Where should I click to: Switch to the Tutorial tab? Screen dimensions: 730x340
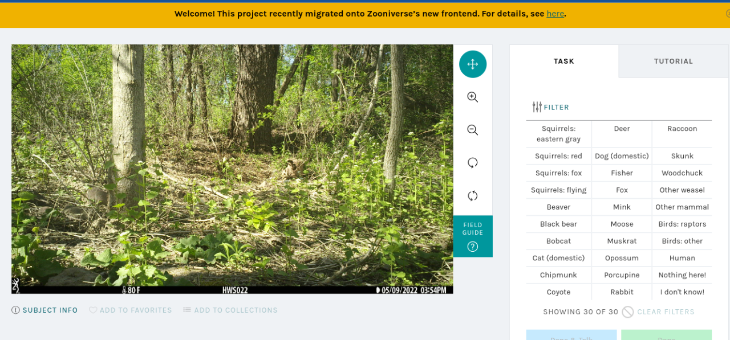tap(674, 61)
